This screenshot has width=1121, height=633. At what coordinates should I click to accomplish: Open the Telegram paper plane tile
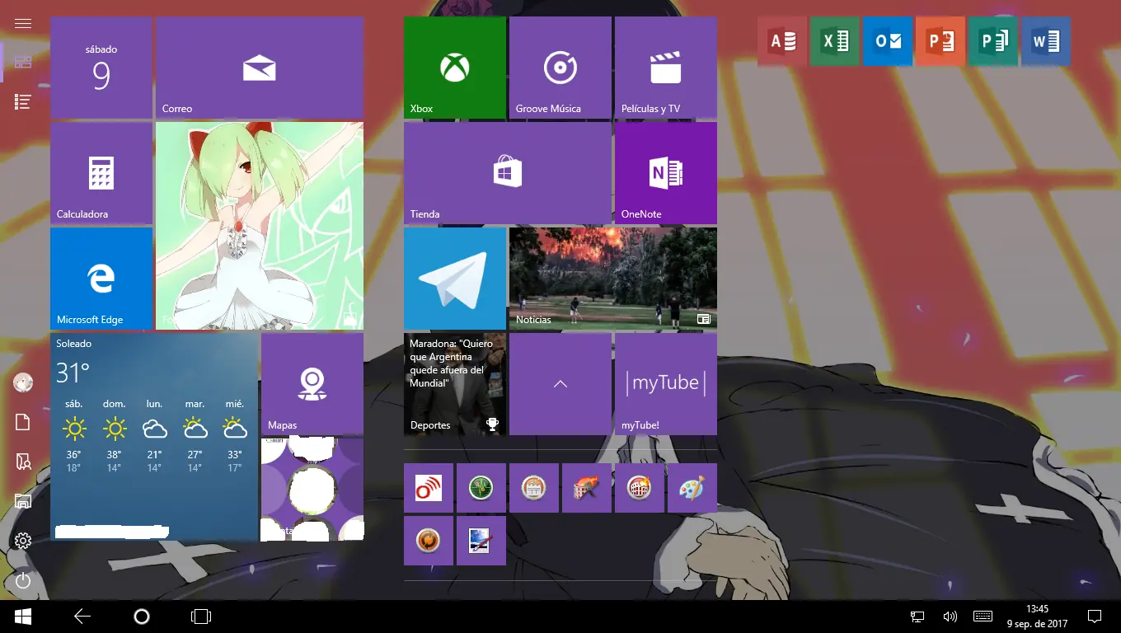[x=455, y=279]
